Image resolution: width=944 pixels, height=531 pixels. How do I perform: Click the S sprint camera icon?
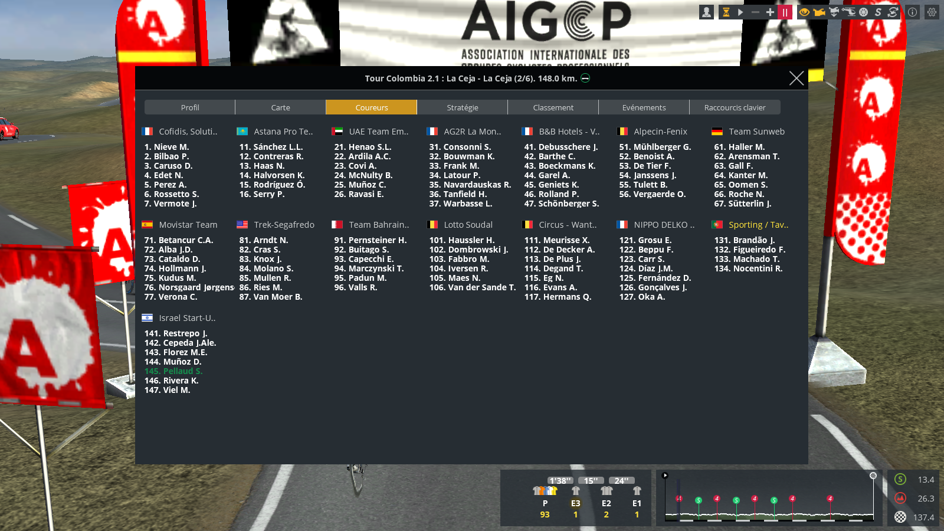[x=878, y=12]
